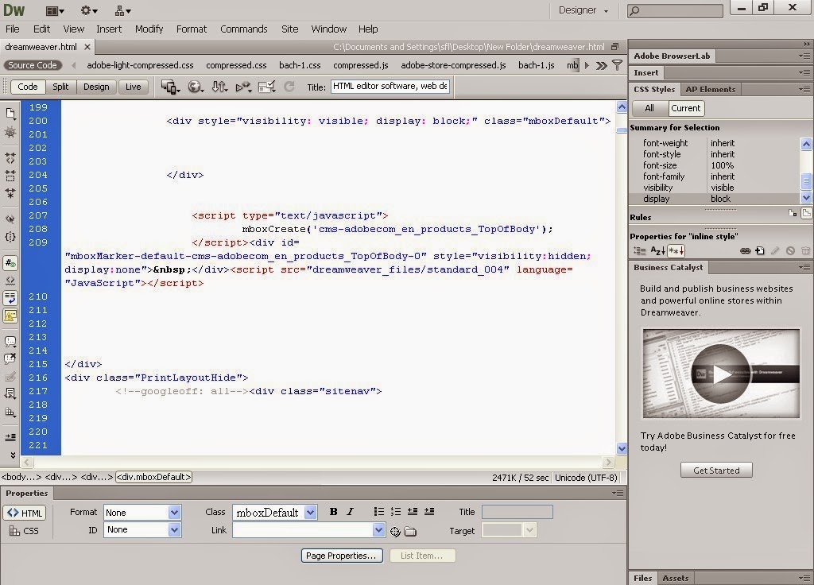Click New CSS Rule icon
The image size is (814, 585).
coord(760,251)
